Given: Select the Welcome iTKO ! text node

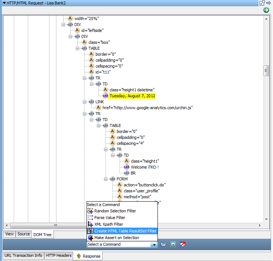Looking at the screenshot, I should point(145,167).
